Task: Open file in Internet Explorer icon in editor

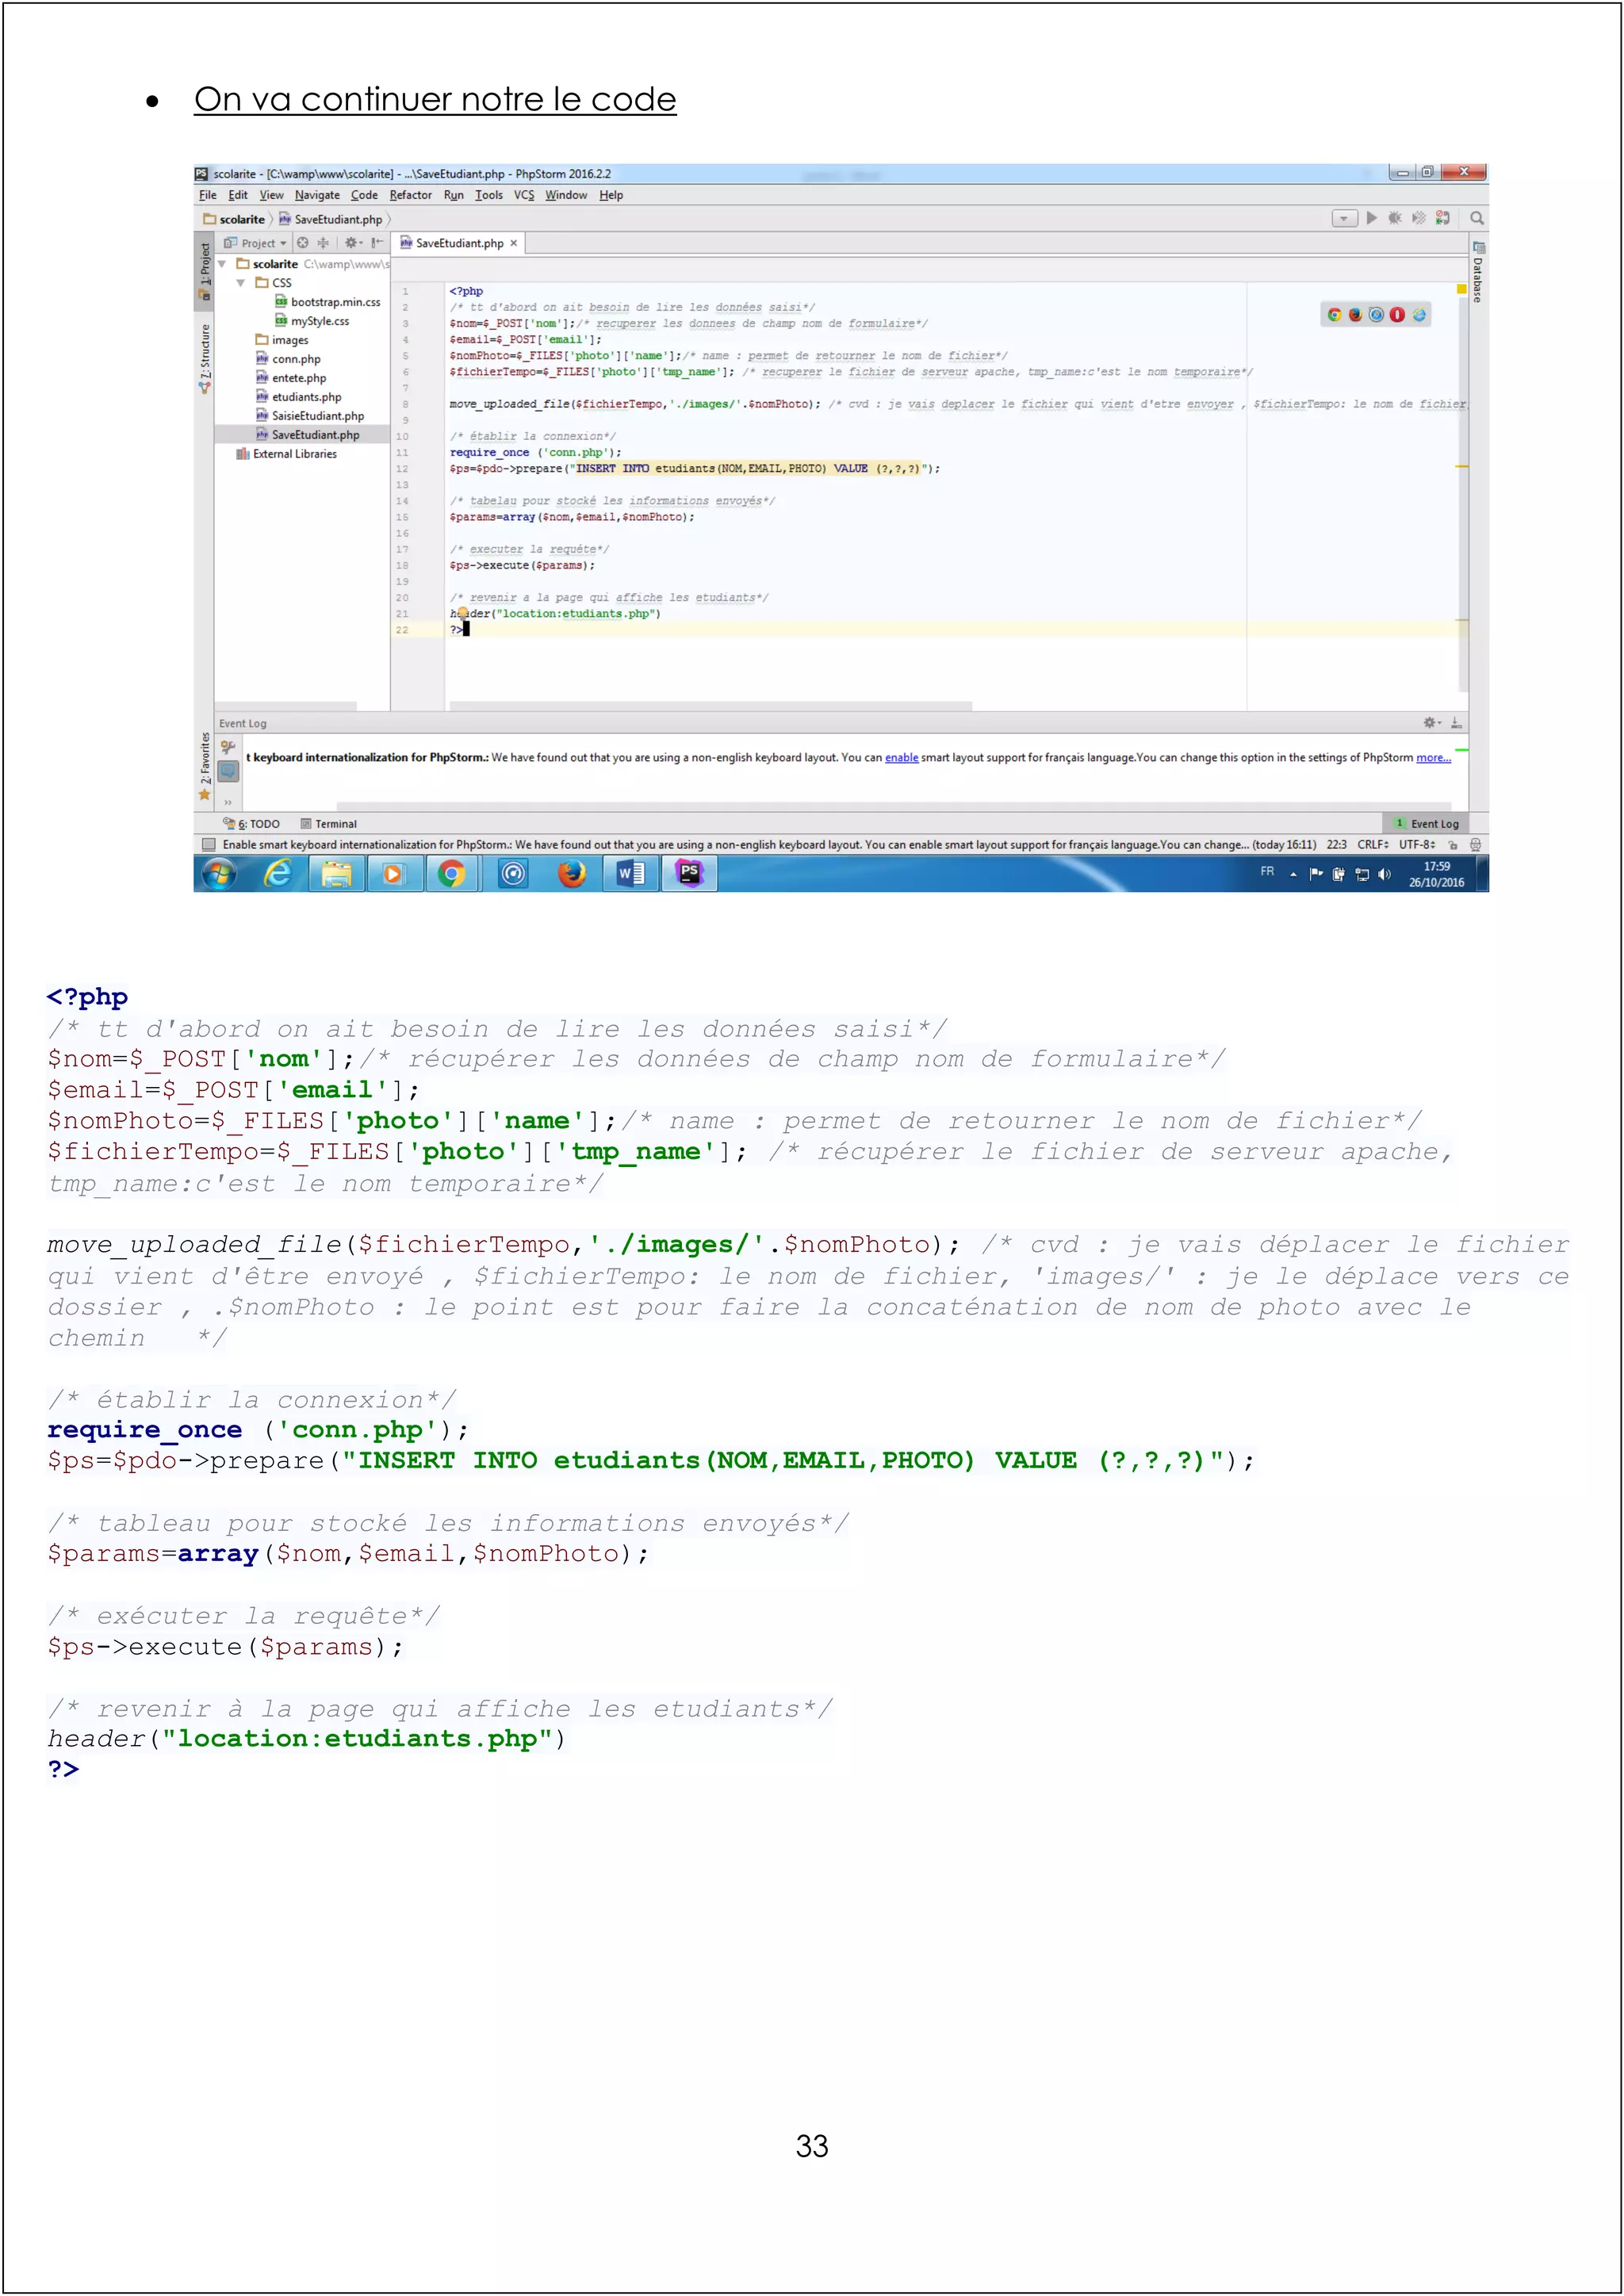Action: click(1419, 315)
